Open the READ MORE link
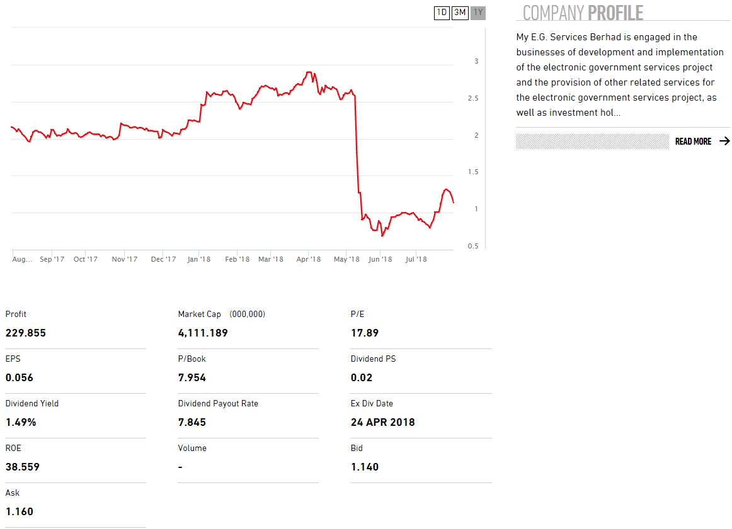The width and height of the screenshot is (732, 529). [693, 142]
